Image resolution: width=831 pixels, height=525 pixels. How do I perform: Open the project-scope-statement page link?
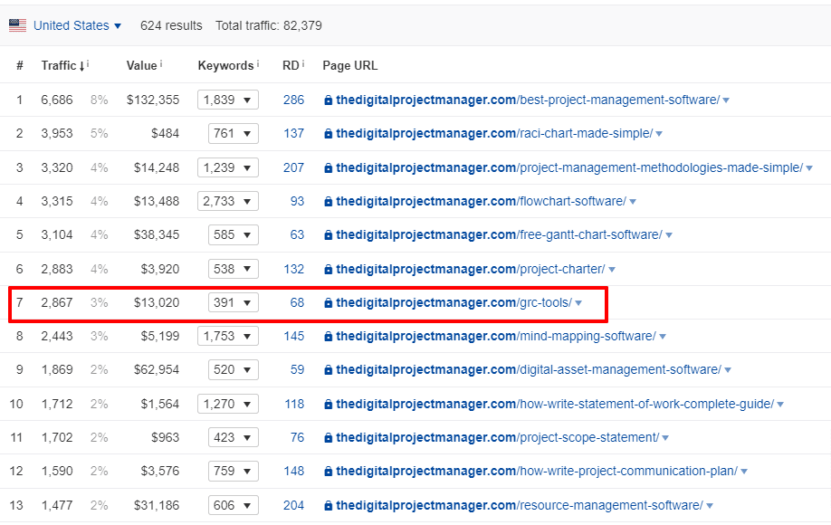[498, 437]
